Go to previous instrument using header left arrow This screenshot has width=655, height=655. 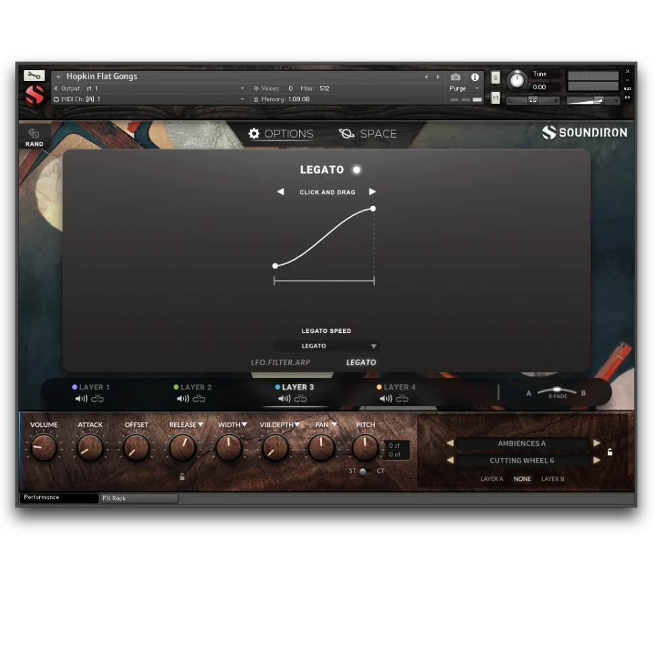point(426,77)
